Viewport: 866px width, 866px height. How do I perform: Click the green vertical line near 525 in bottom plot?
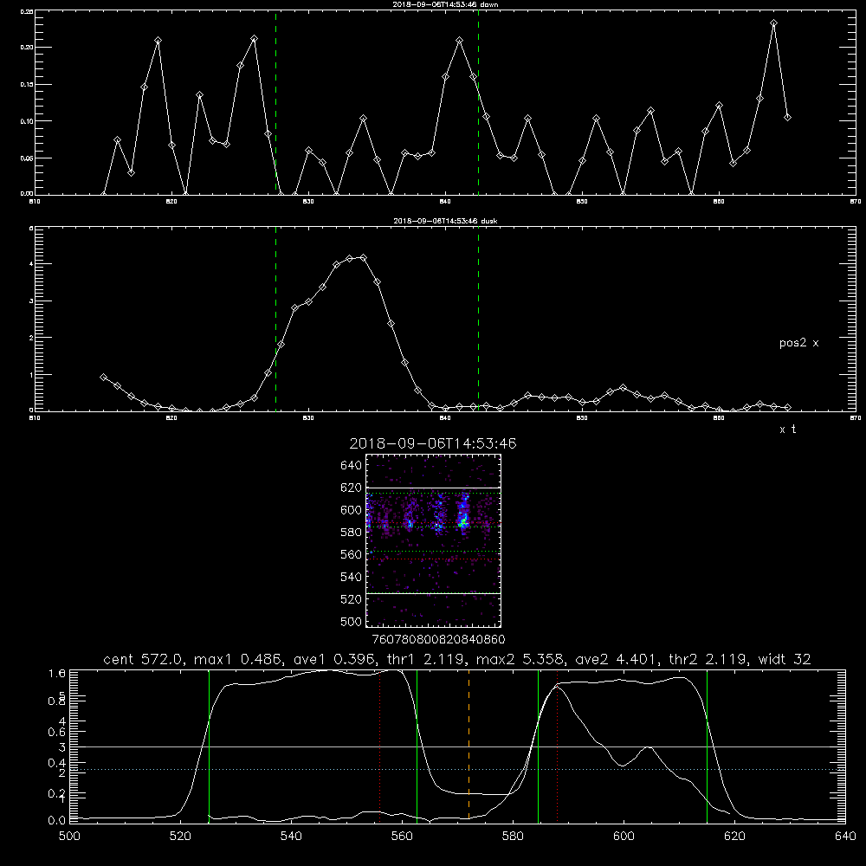(x=209, y=745)
